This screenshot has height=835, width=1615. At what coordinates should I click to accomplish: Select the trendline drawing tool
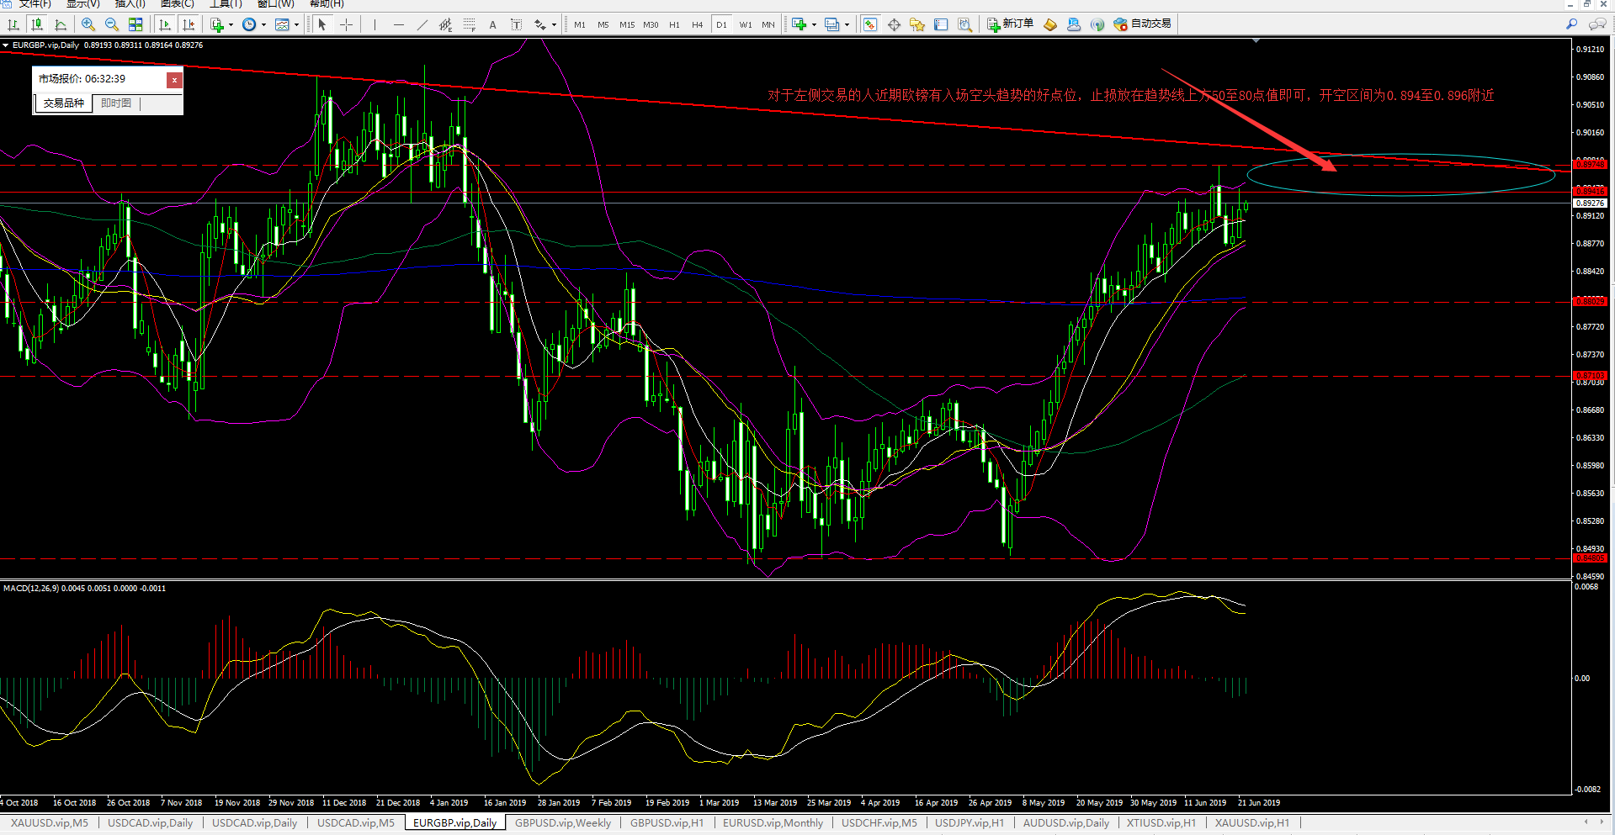422,24
